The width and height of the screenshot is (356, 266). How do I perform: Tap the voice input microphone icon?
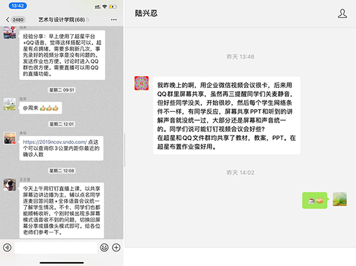7,247
